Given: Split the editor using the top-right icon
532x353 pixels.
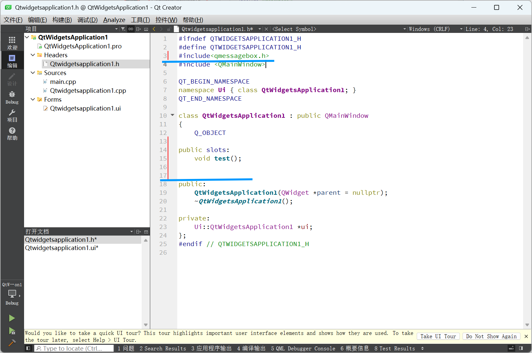Looking at the screenshot, I should point(527,29).
